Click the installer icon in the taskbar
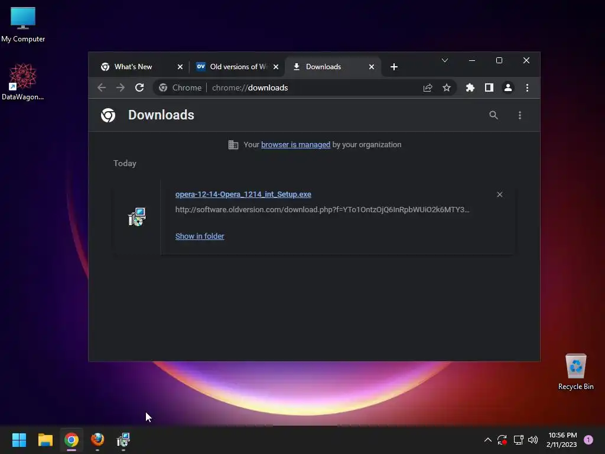This screenshot has width=605, height=454. tap(123, 440)
